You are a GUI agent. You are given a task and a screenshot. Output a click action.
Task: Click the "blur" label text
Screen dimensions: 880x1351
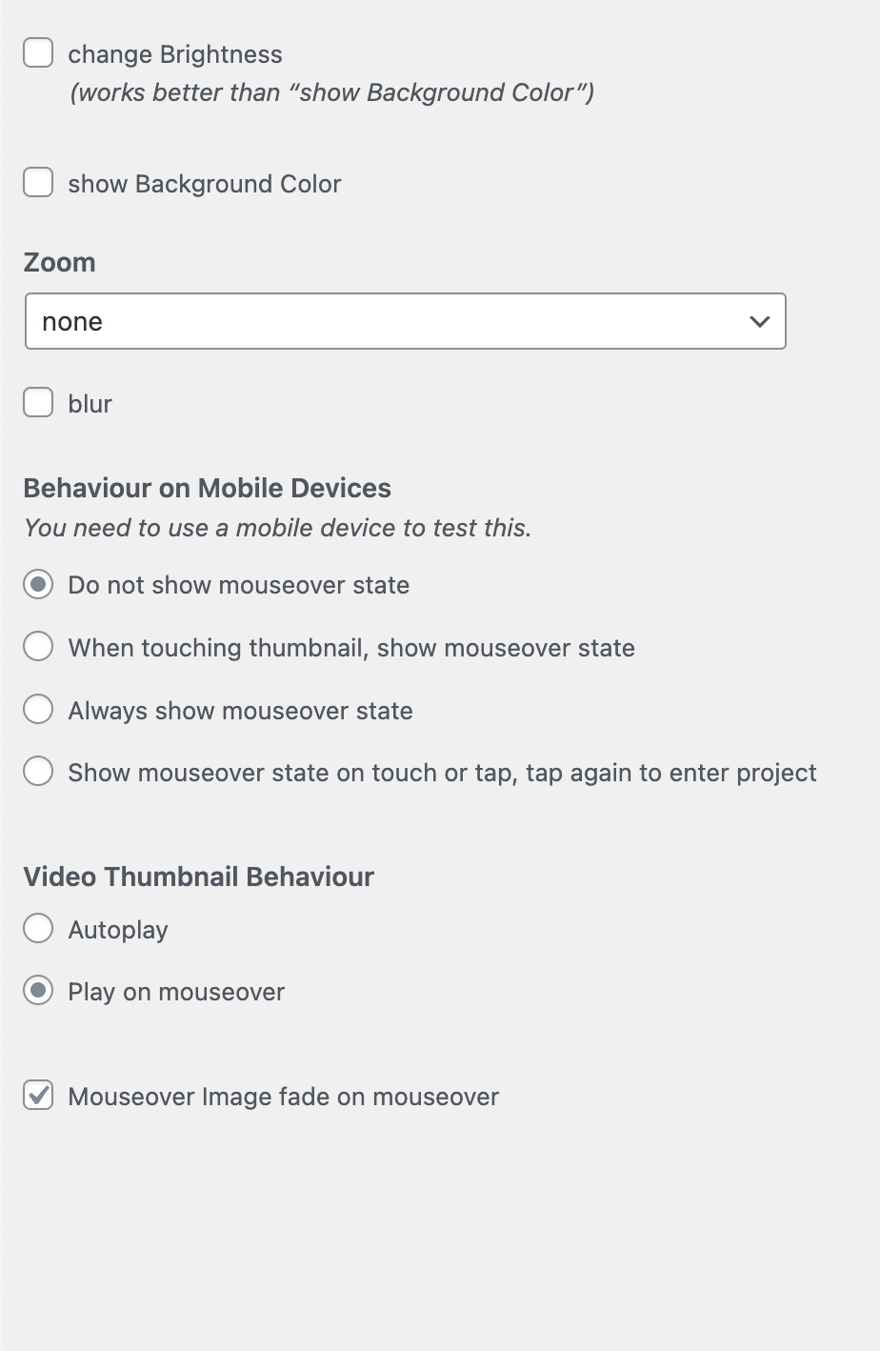coord(90,404)
